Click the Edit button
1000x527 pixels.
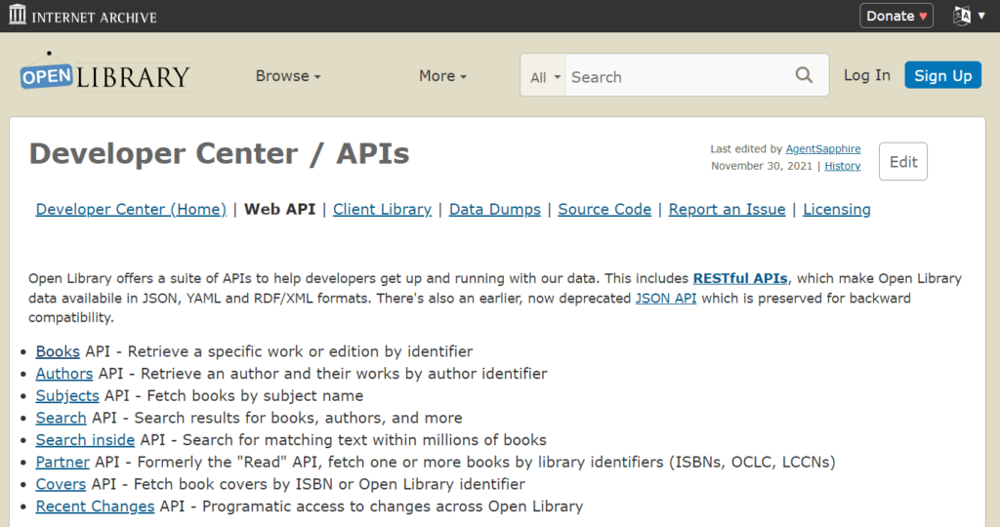click(x=903, y=161)
